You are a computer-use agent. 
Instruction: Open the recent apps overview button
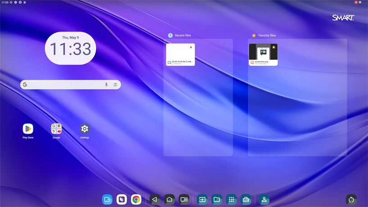click(x=184, y=199)
